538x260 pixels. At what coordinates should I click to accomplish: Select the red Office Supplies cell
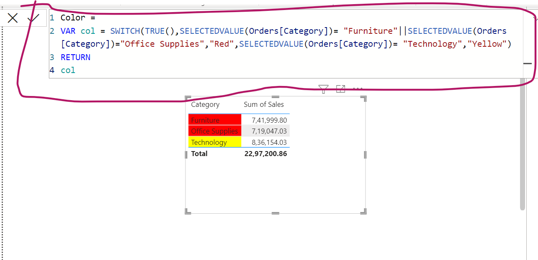coord(215,131)
